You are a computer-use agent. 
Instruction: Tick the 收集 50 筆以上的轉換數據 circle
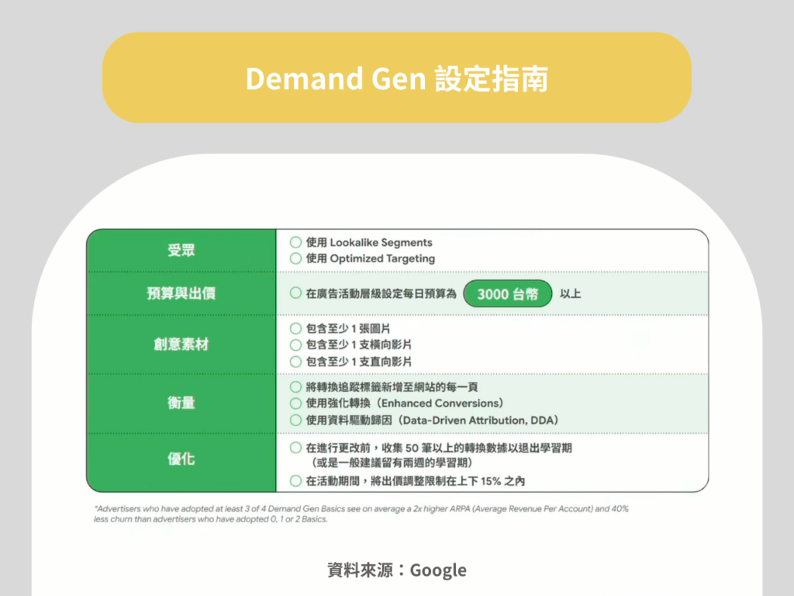click(295, 448)
